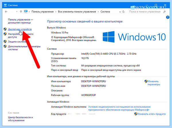172x128 pixels.
Task: Click forward navigation arrow
Action: (12, 12)
